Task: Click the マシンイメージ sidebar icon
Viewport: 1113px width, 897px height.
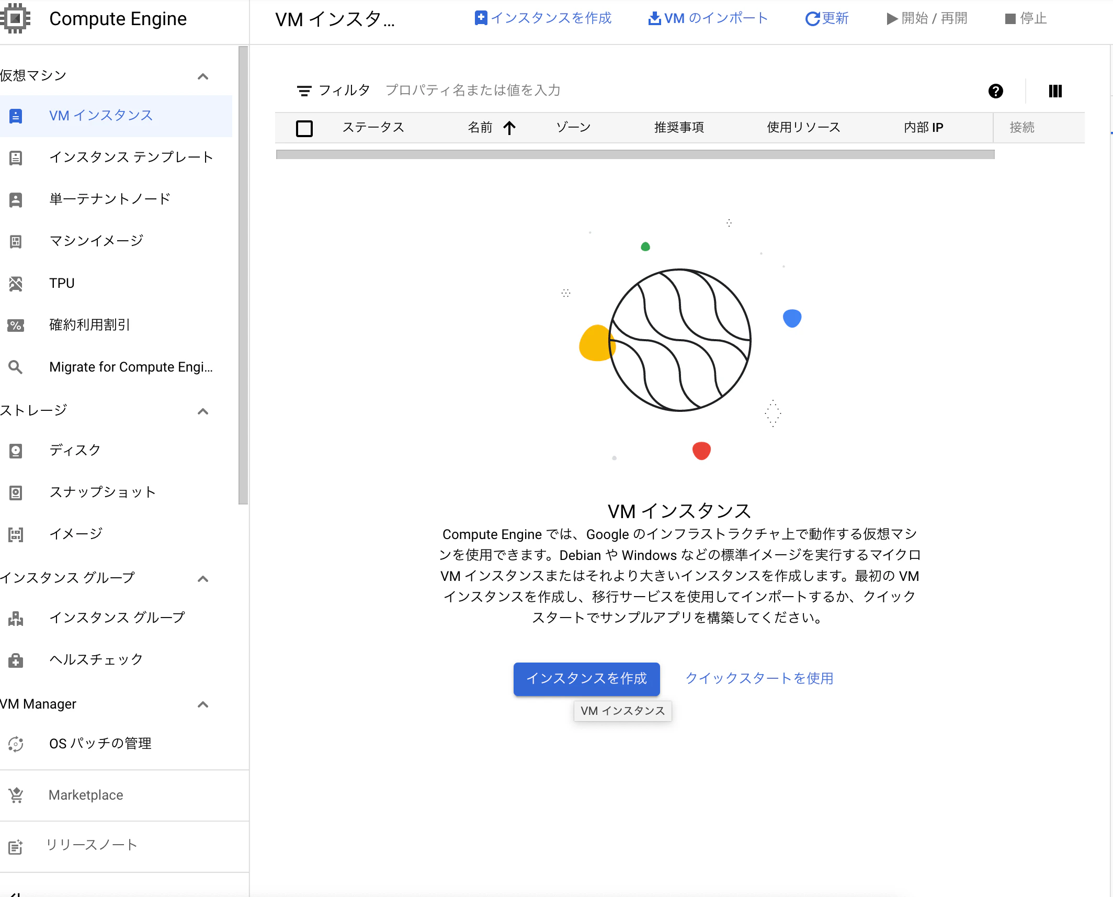Action: click(16, 241)
